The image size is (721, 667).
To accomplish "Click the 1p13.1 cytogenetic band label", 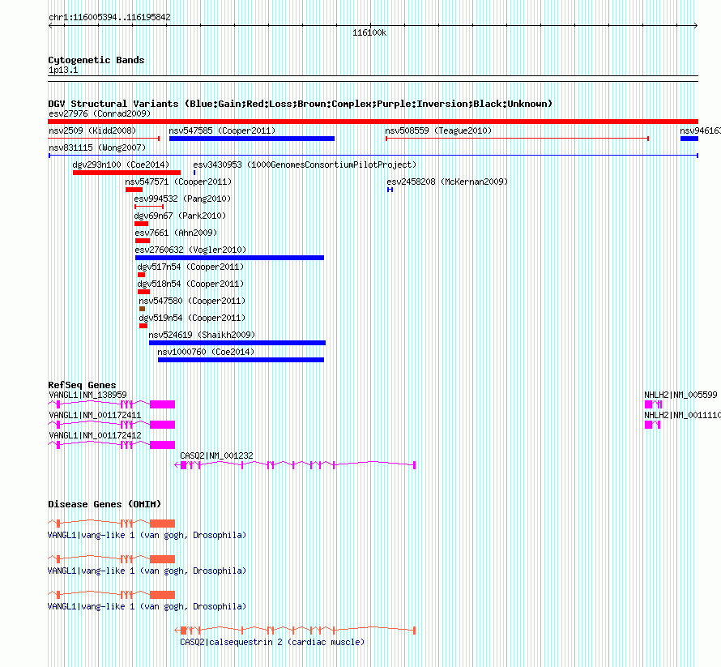I will coord(63,70).
